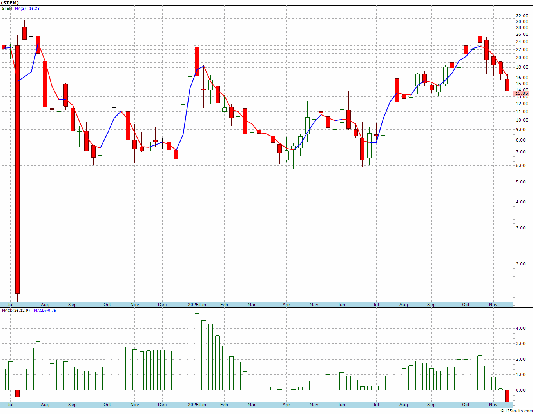The width and height of the screenshot is (533, 414).
Task: Click the tallest MACD histogram bar at 2025Jan
Action: pos(197,352)
